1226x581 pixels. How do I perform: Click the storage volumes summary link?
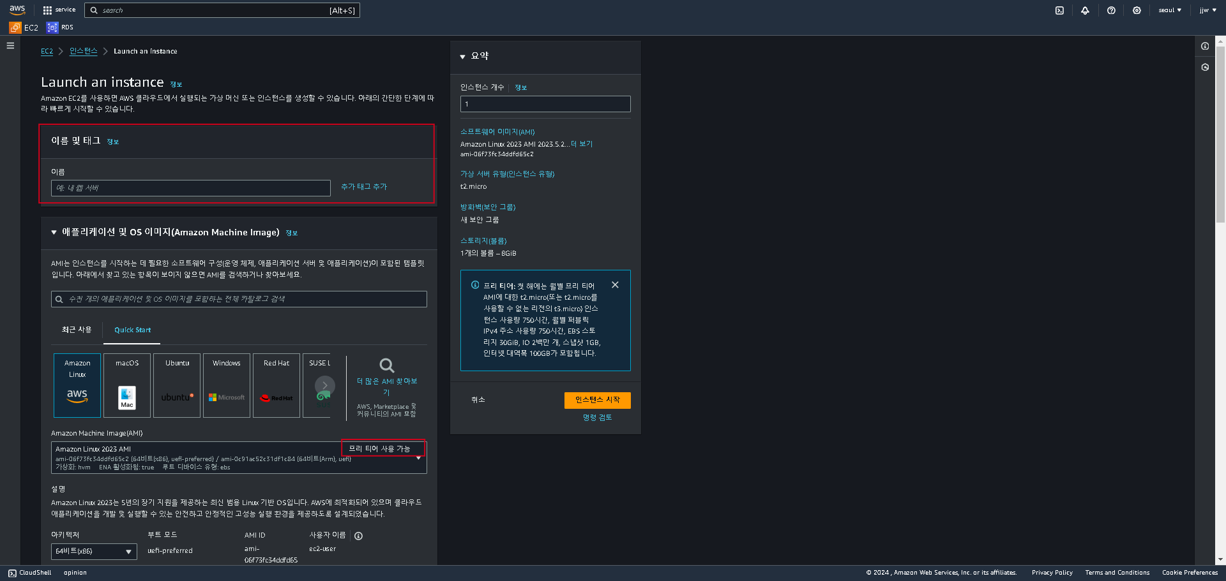click(x=483, y=241)
